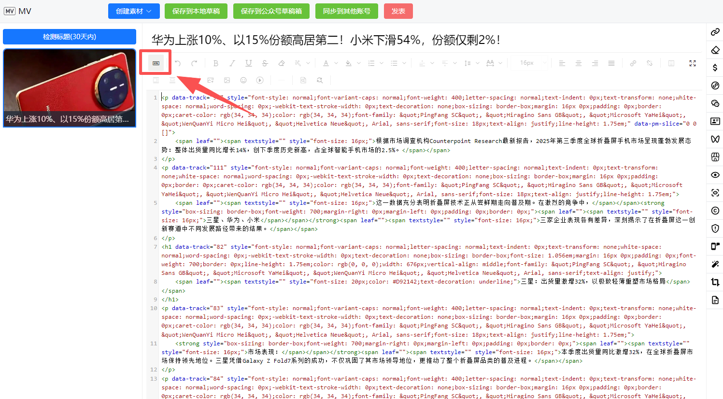Select the red Huawei phone article thumbnail
This screenshot has width=723, height=399.
[70, 88]
